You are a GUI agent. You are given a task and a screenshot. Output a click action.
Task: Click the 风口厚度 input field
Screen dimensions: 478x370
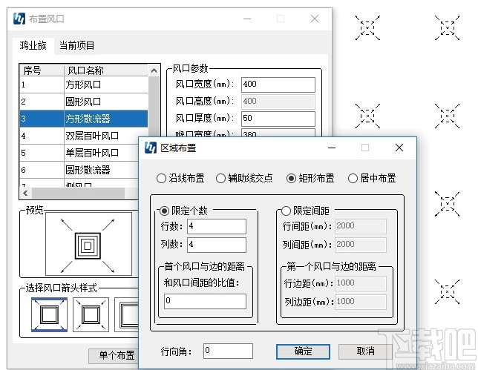pos(278,119)
